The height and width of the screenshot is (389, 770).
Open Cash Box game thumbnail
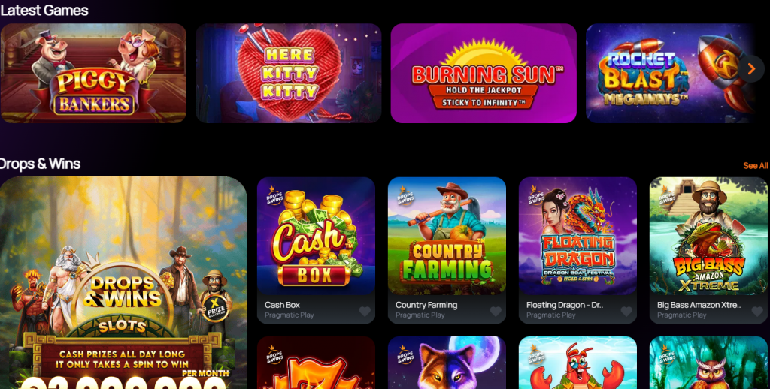click(317, 236)
